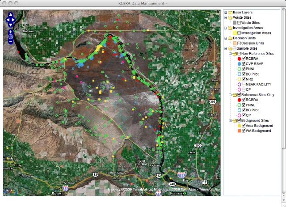Select the Sample Sites label
The image size is (286, 207).
tap(247, 48)
